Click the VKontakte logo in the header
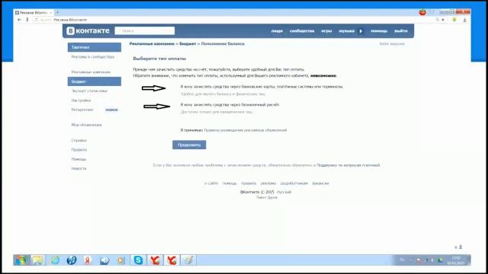 [x=88, y=30]
